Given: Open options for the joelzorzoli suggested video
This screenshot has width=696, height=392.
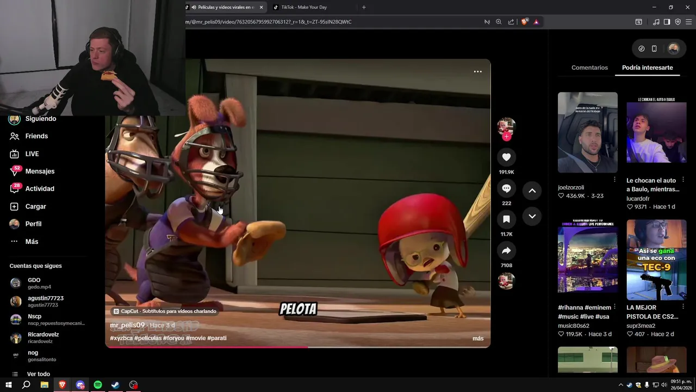Looking at the screenshot, I should pos(614,180).
